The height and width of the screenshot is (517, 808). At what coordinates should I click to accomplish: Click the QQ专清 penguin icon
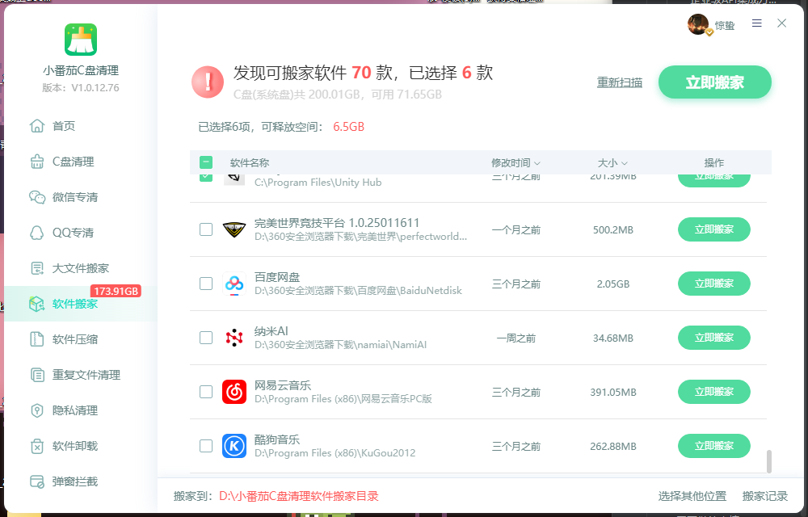pos(37,232)
